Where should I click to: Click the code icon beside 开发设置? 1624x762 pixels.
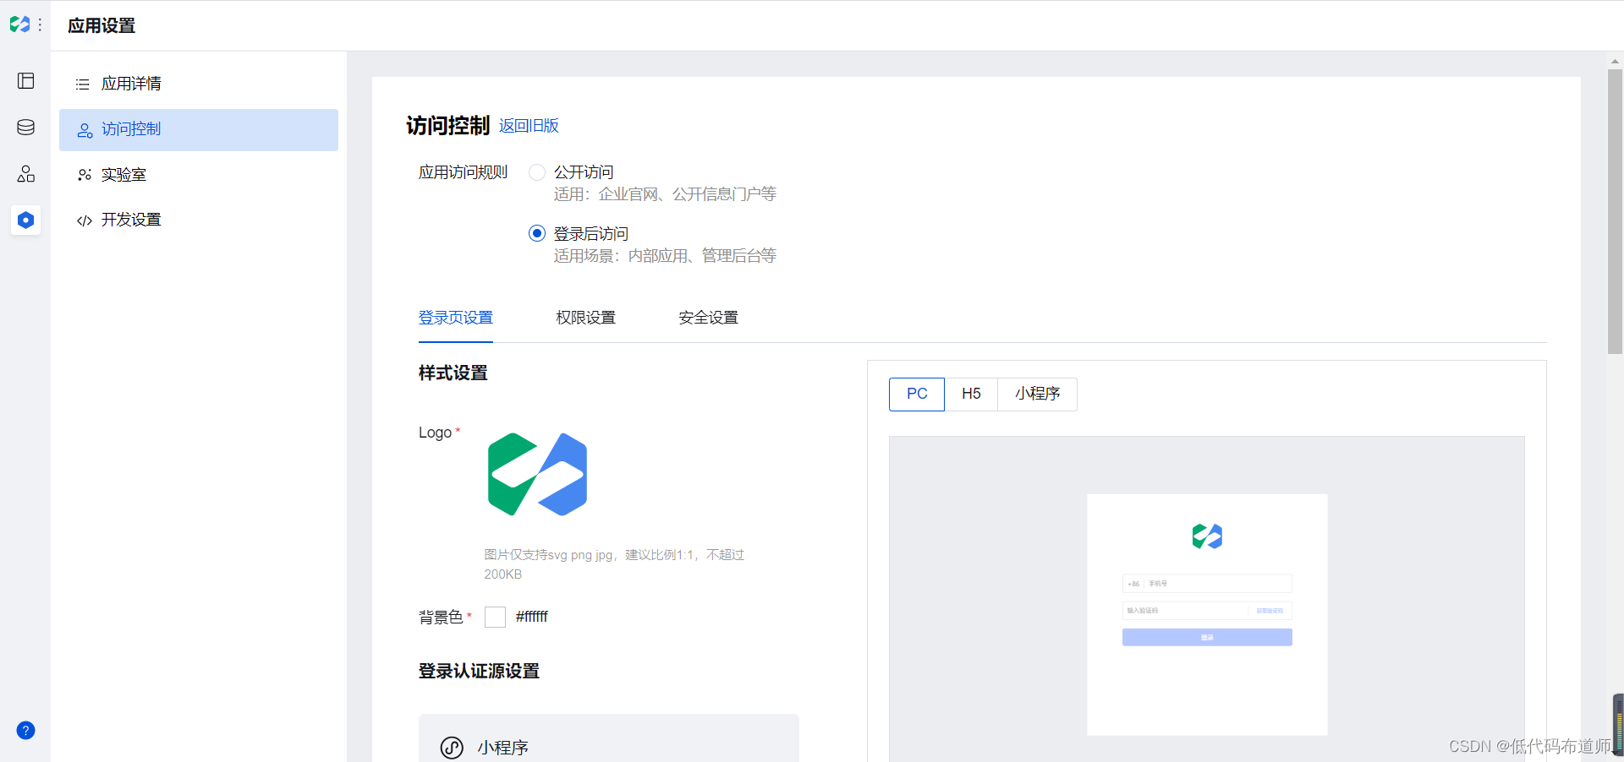(84, 220)
